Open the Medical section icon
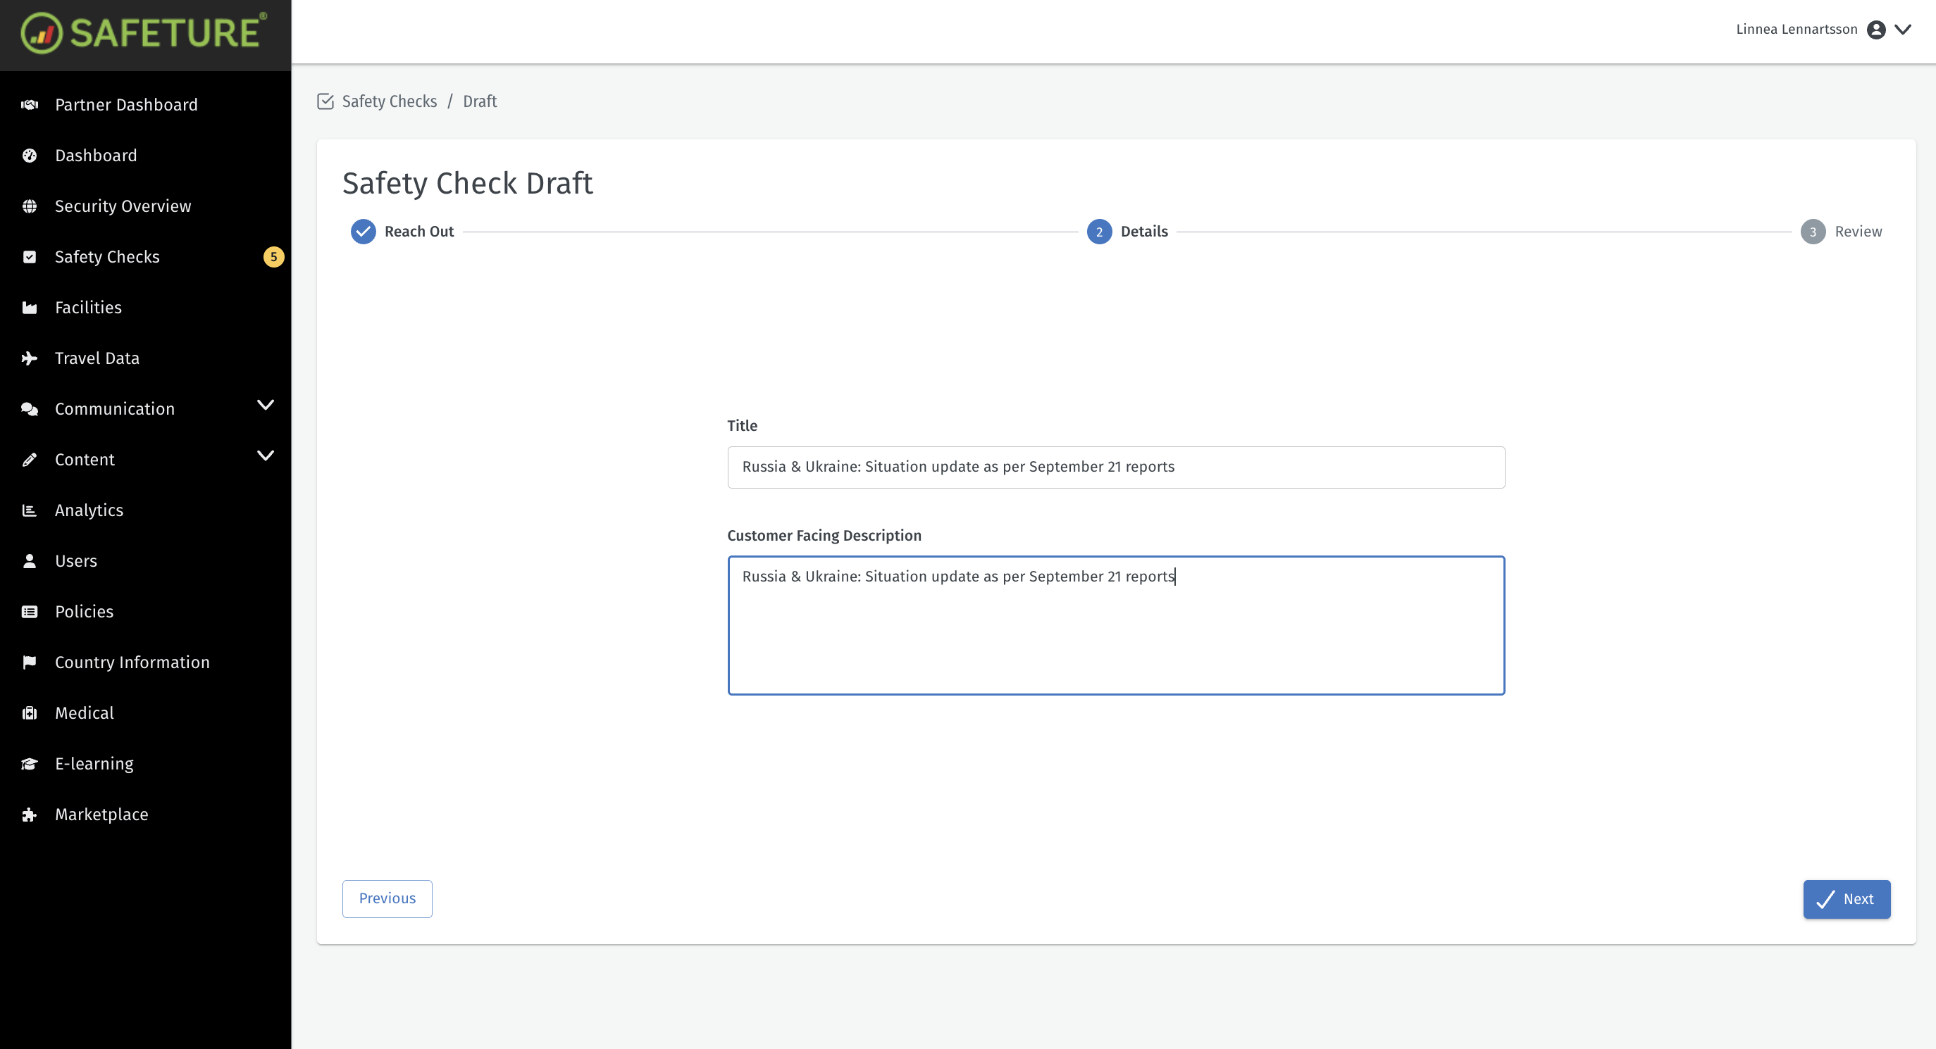Image resolution: width=1936 pixels, height=1049 pixels. (x=30, y=712)
